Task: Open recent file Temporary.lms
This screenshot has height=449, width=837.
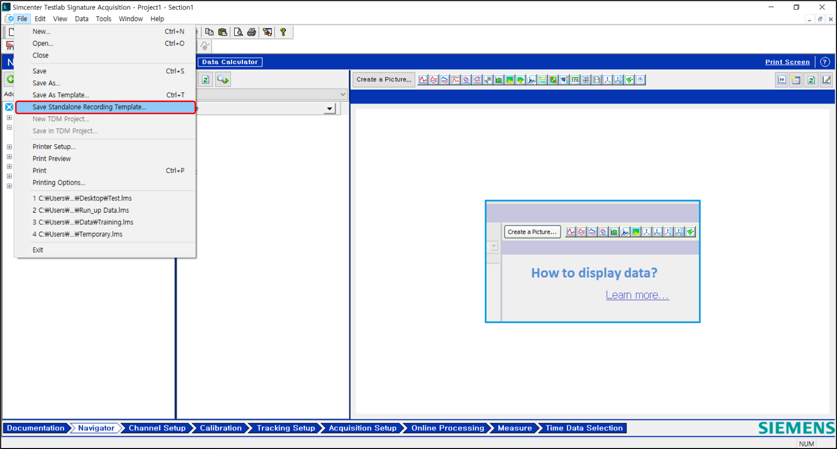Action: (106, 234)
